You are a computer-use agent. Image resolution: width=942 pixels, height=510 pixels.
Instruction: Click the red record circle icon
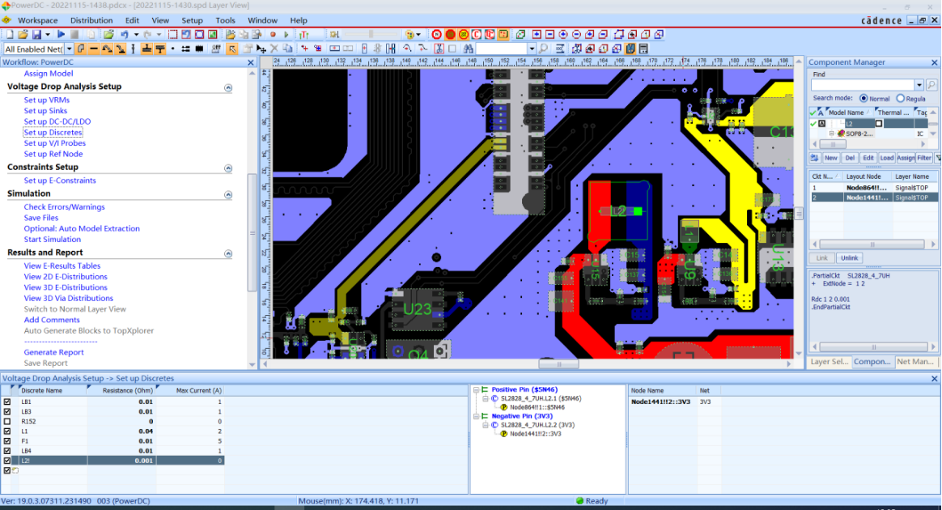(x=273, y=34)
